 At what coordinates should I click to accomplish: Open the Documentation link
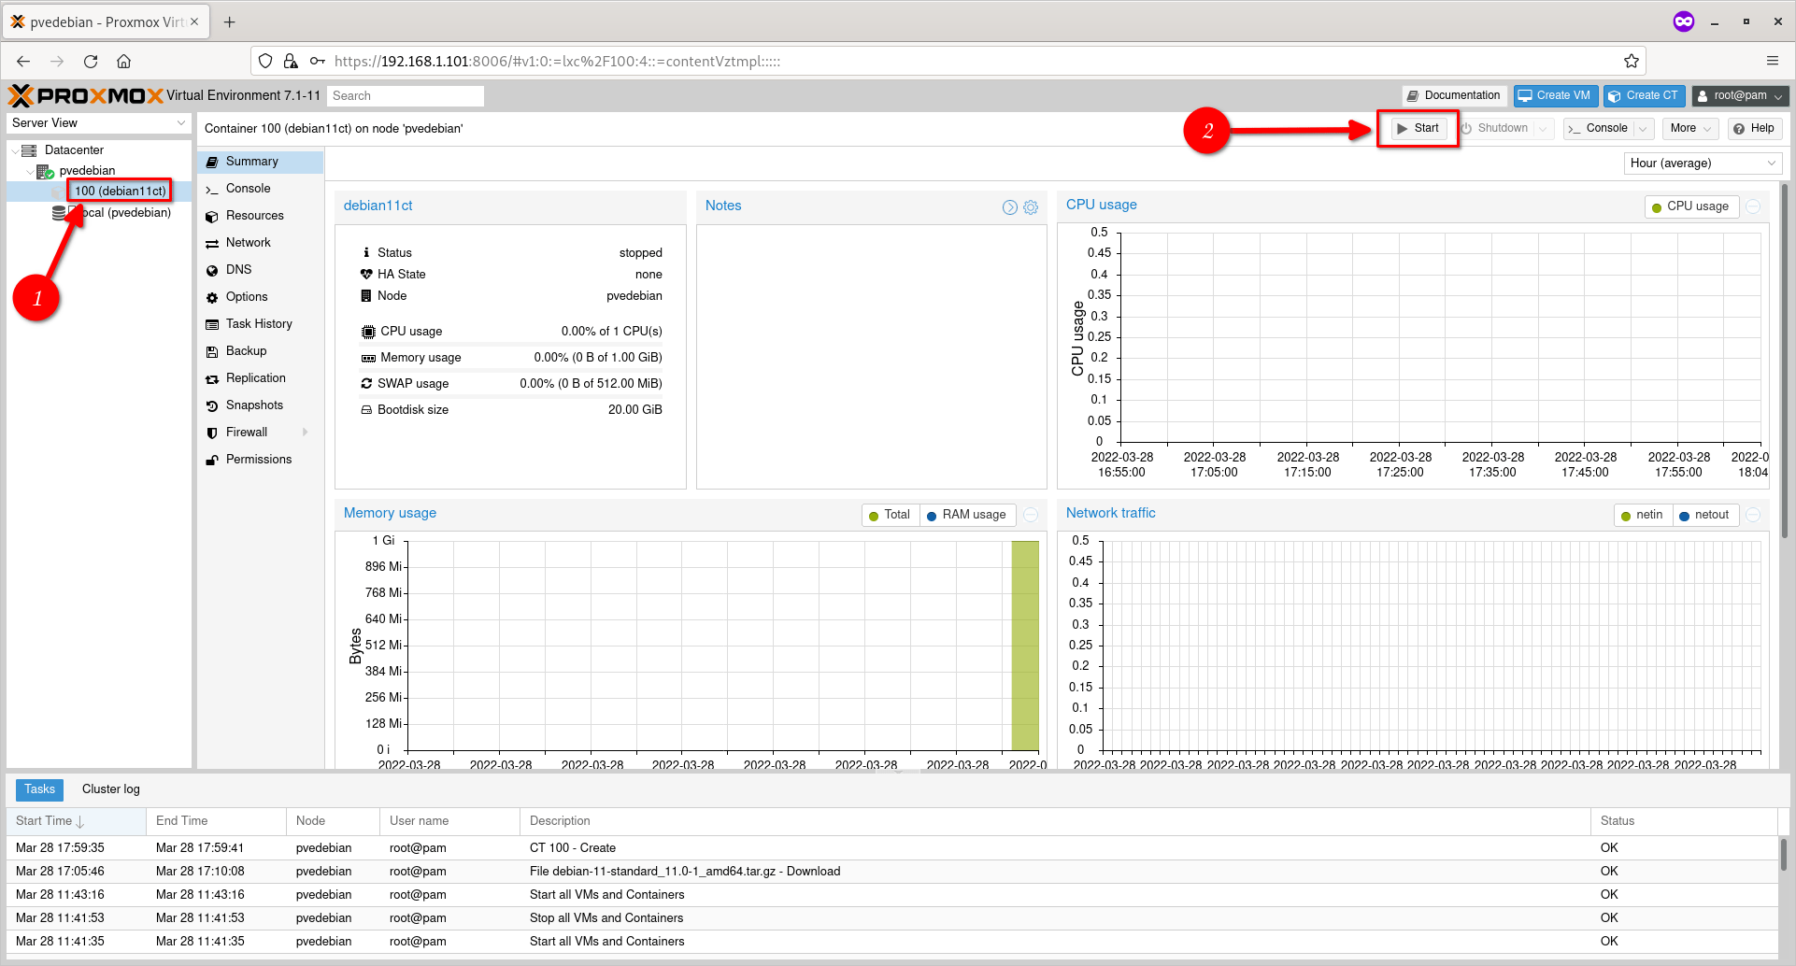click(1453, 95)
